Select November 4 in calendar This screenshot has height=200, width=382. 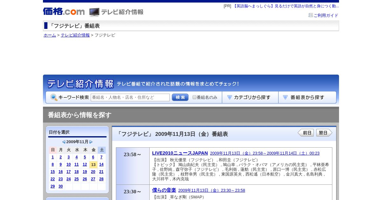point(77,157)
